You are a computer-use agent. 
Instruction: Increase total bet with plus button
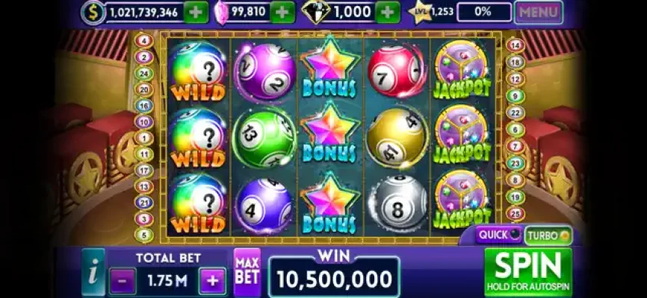point(212,281)
